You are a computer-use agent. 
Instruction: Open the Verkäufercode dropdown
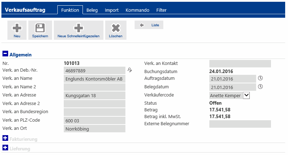[247, 95]
